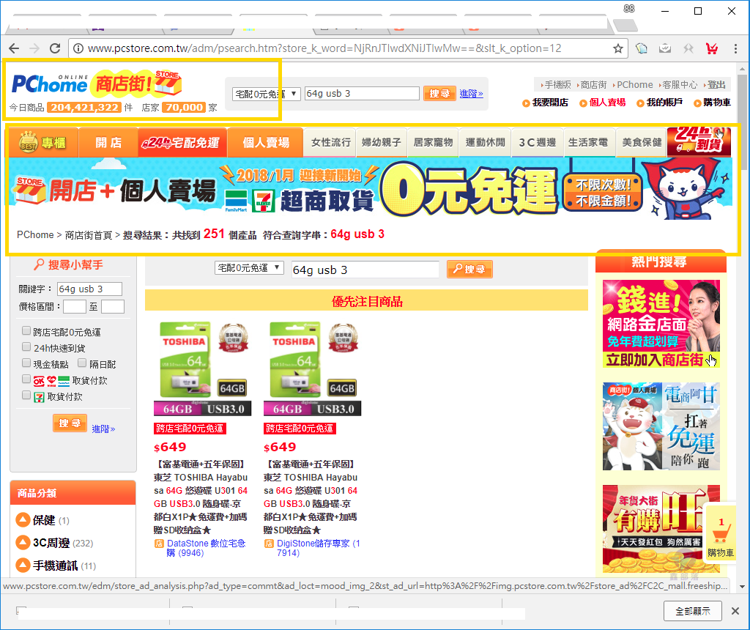Switch to the 開店 tab
750x630 pixels.
point(108,143)
